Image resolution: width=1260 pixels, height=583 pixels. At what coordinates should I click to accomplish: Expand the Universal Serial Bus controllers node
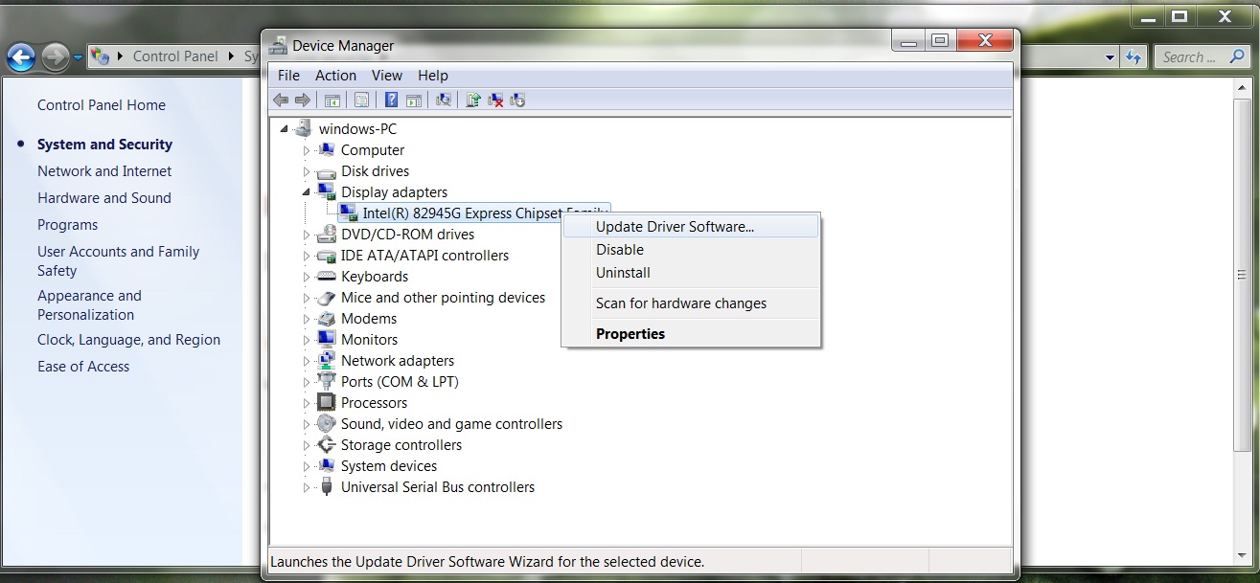point(307,486)
